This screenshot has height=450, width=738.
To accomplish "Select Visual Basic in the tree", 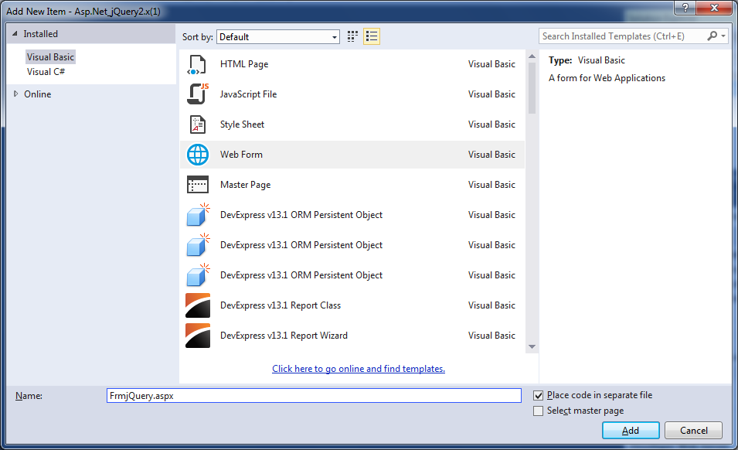I will coord(50,57).
